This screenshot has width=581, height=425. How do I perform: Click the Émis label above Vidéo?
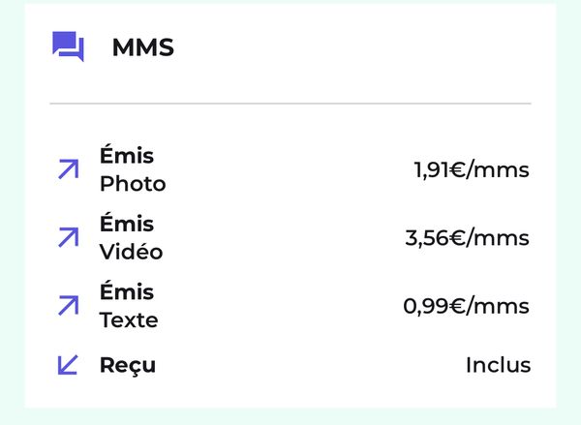tap(127, 224)
